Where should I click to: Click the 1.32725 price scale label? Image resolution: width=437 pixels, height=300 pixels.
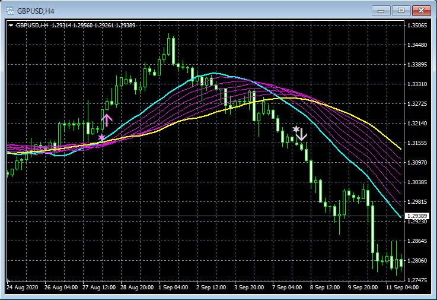click(x=417, y=103)
